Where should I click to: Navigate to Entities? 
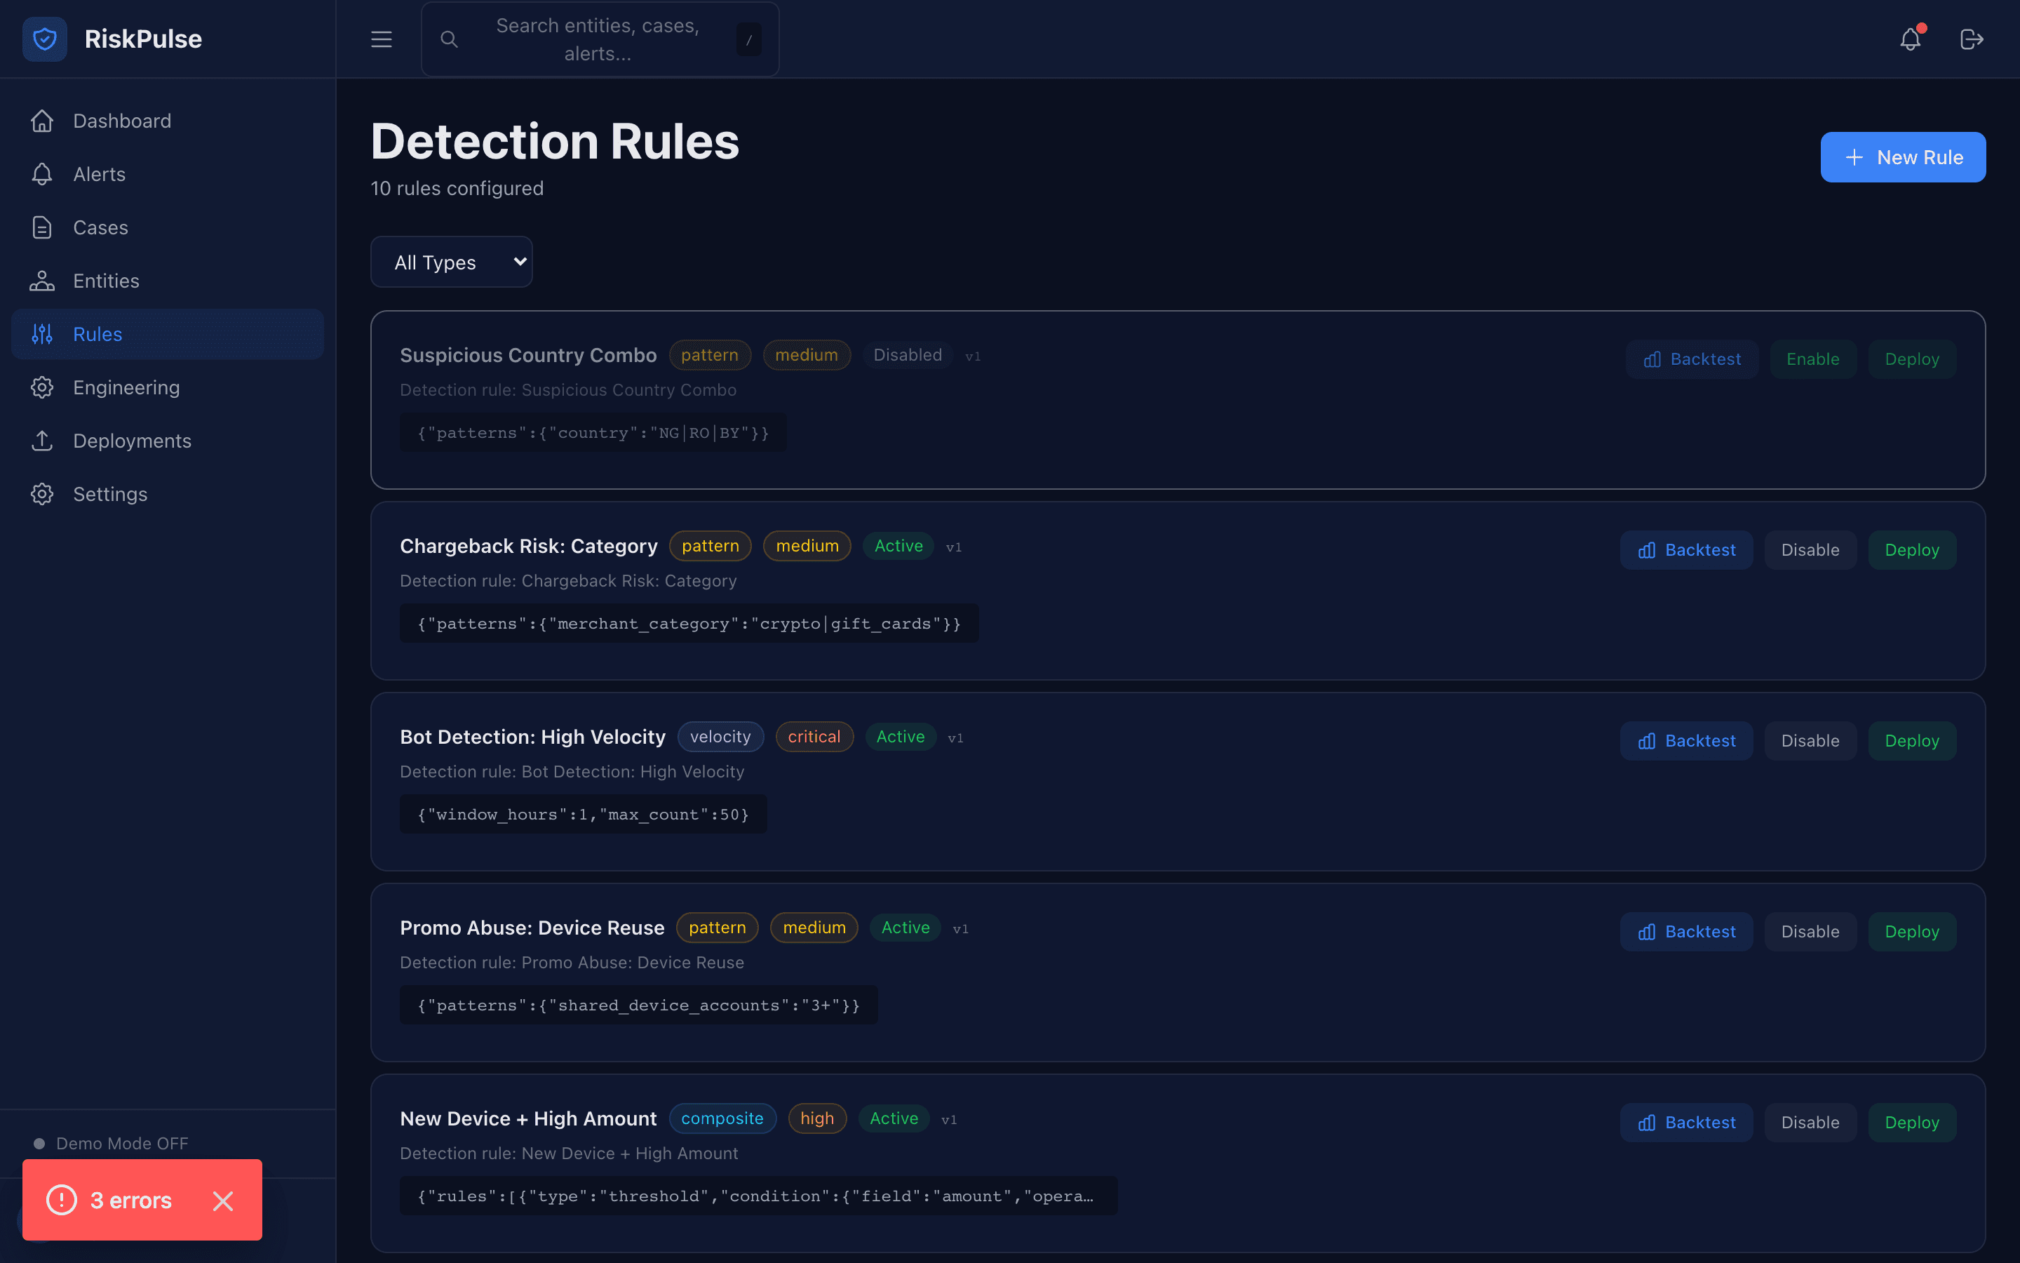(x=168, y=281)
